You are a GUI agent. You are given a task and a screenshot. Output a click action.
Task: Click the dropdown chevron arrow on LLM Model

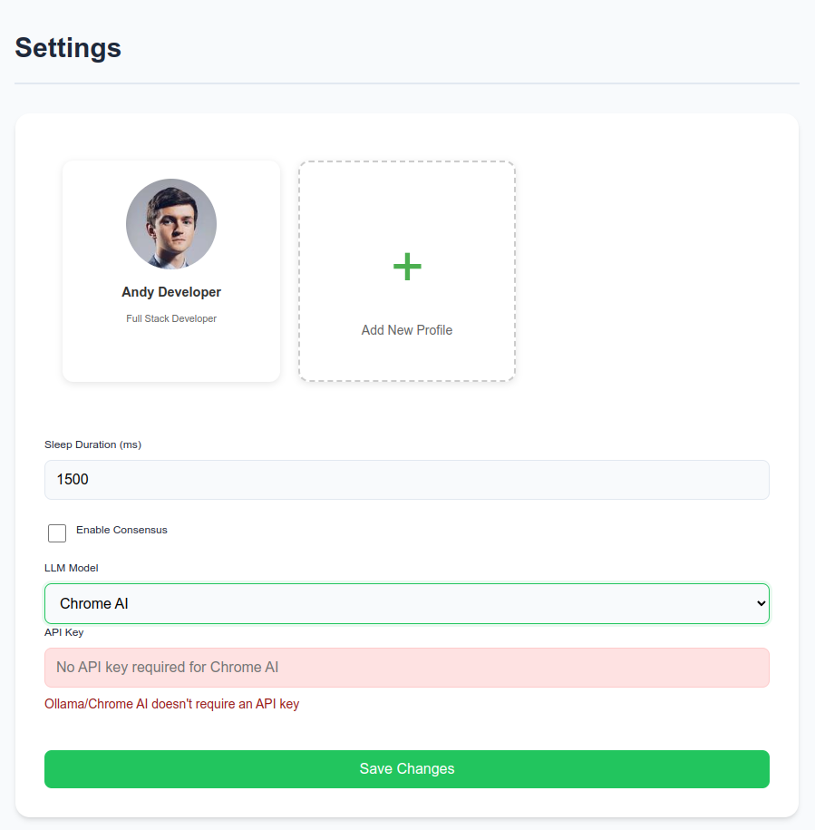coord(761,603)
